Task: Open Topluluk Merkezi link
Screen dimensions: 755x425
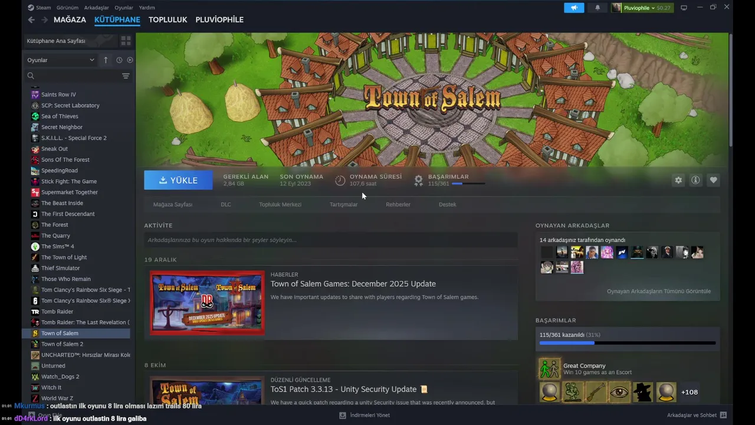Action: coord(280,204)
